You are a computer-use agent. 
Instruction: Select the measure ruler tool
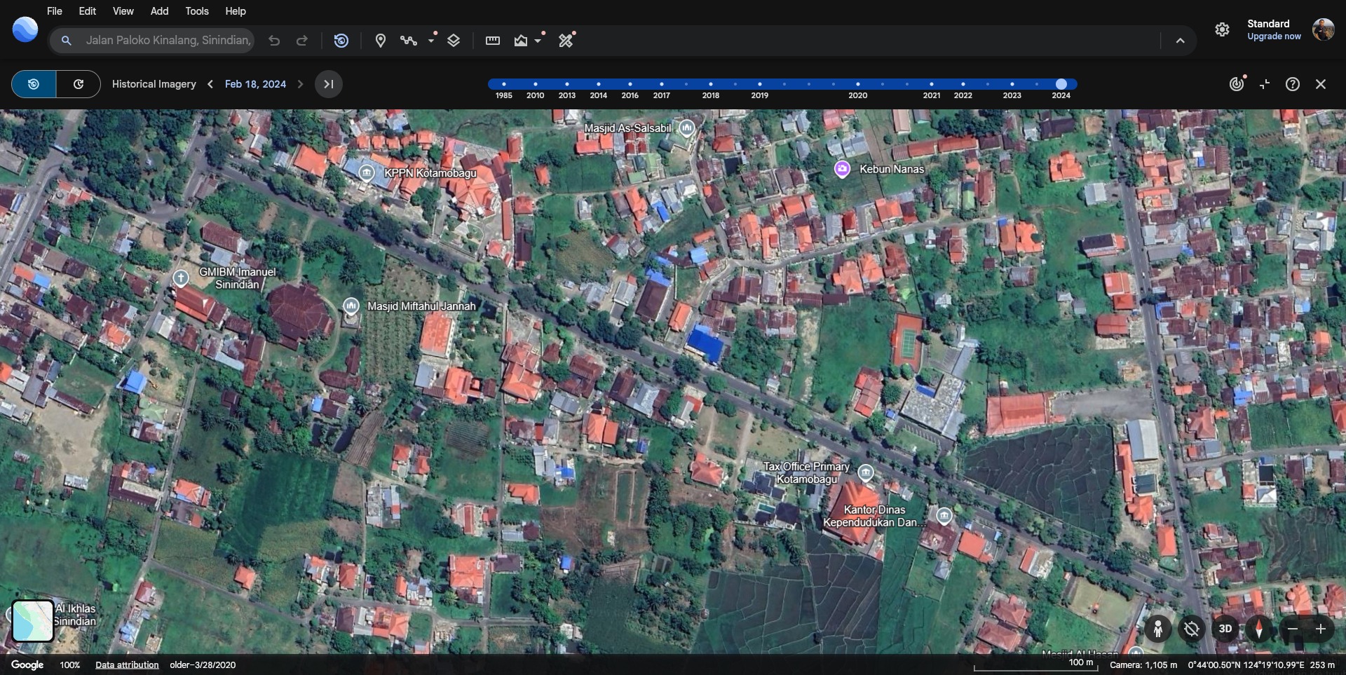click(493, 41)
